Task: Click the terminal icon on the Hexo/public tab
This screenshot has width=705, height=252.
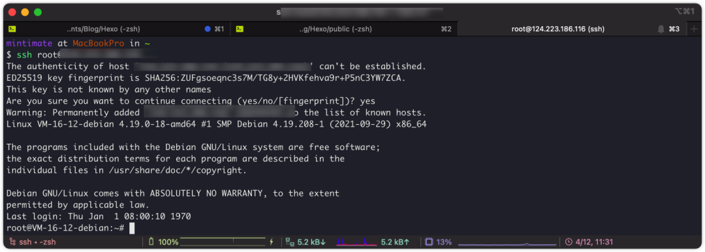Action: point(240,29)
